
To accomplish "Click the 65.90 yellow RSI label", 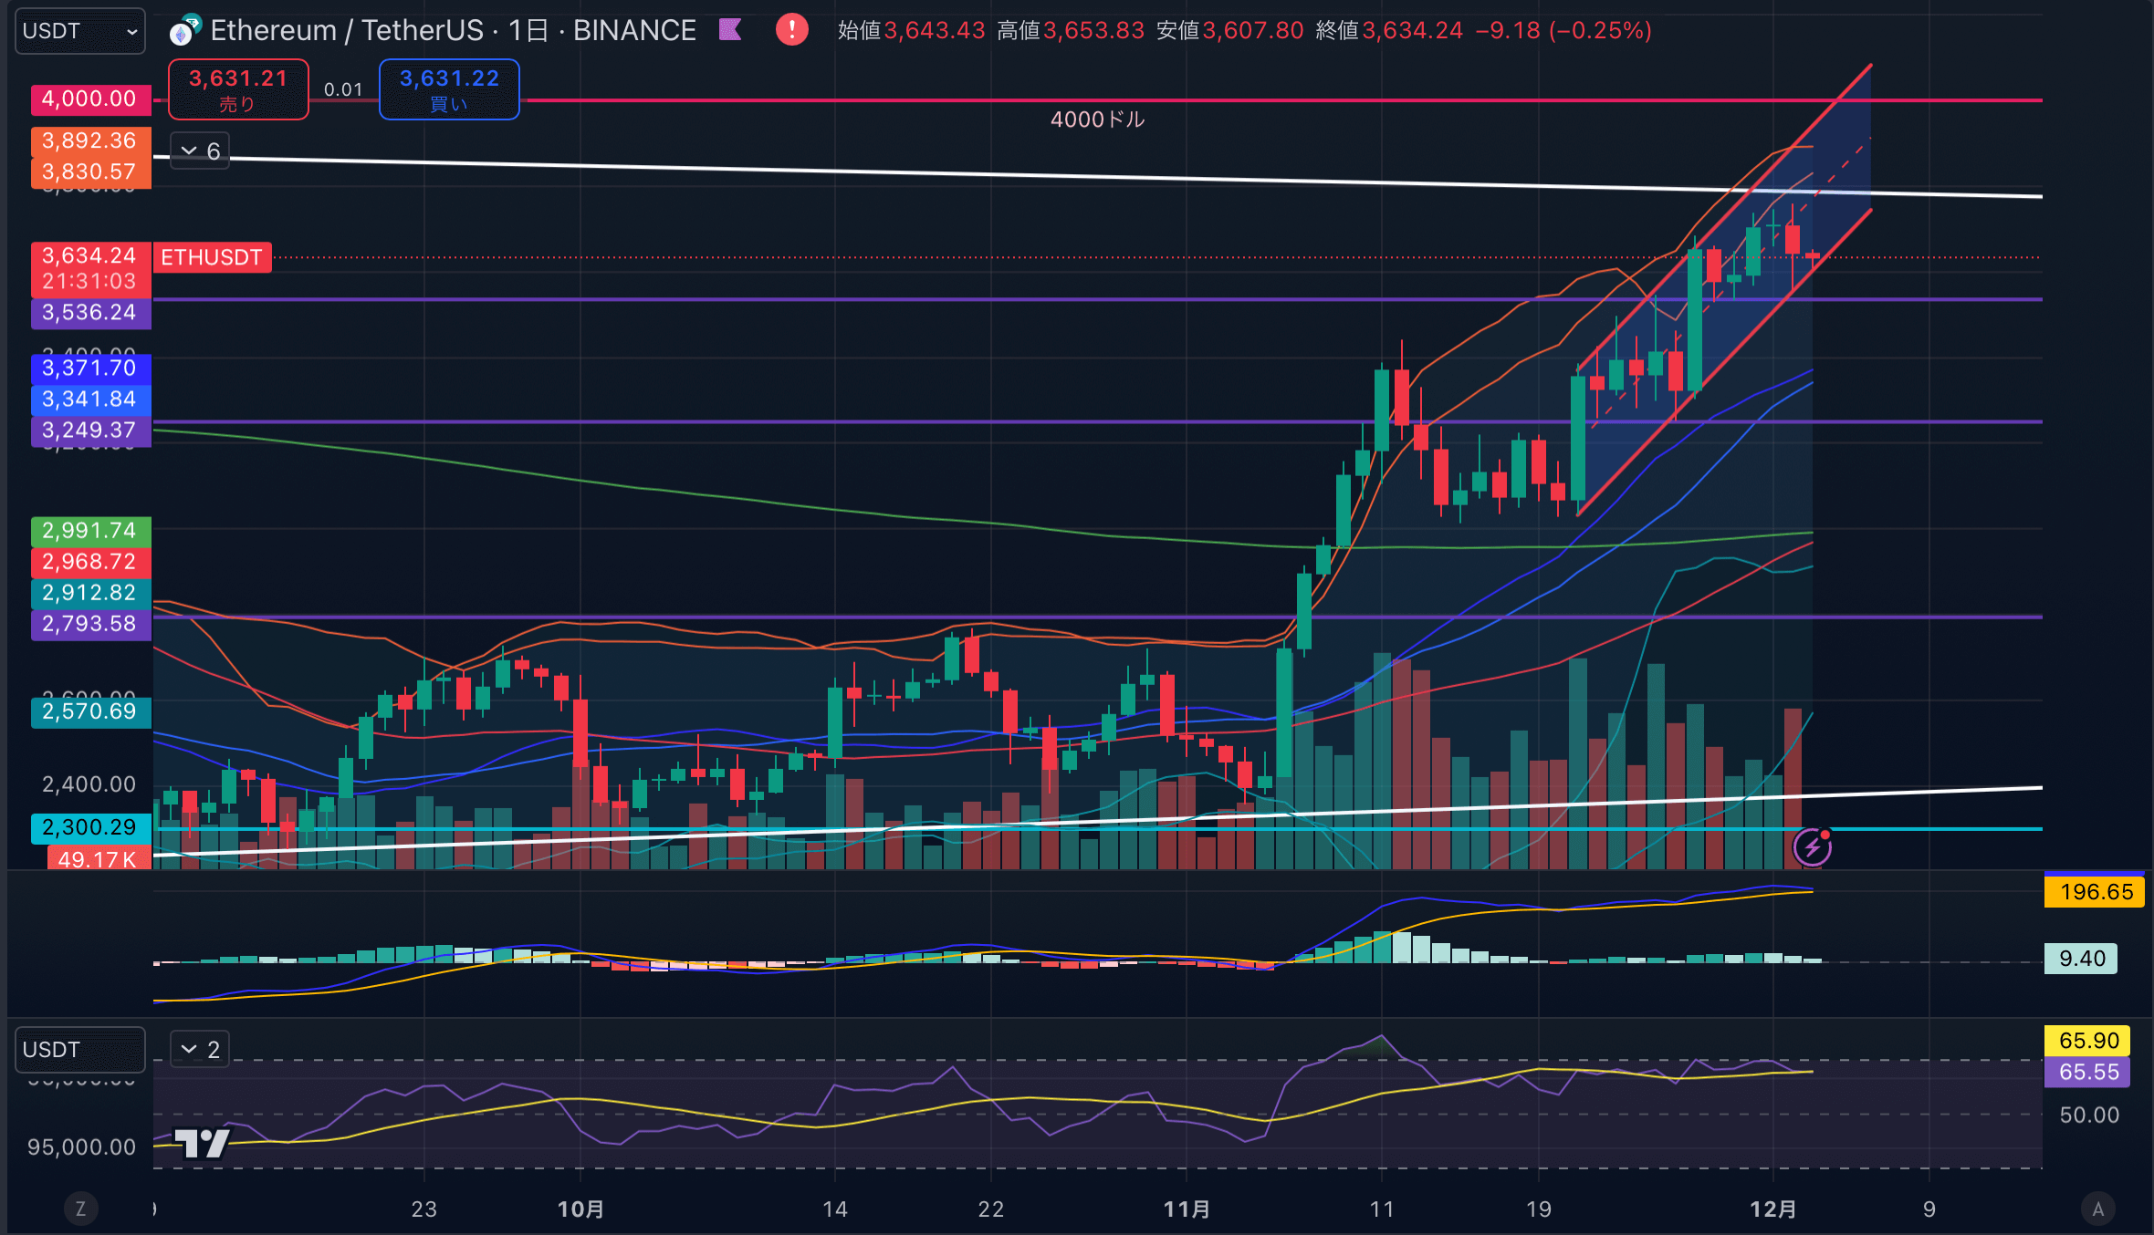I will point(2087,1041).
